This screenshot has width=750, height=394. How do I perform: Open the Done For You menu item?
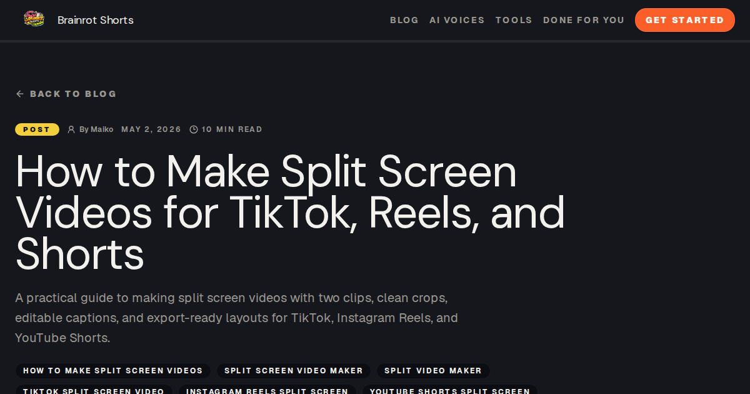pyautogui.click(x=584, y=20)
